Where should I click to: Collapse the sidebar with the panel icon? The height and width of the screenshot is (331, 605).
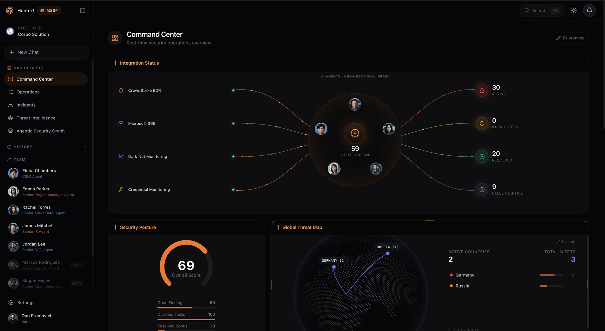[x=83, y=10]
